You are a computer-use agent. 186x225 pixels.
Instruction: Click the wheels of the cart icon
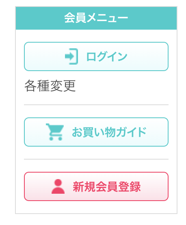pos(56,139)
